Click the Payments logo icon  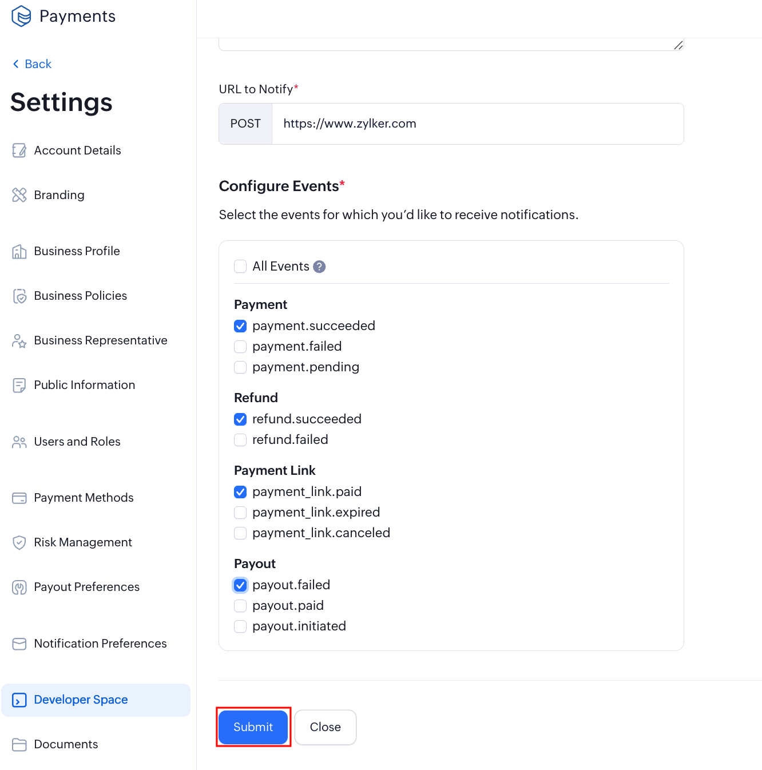21,16
